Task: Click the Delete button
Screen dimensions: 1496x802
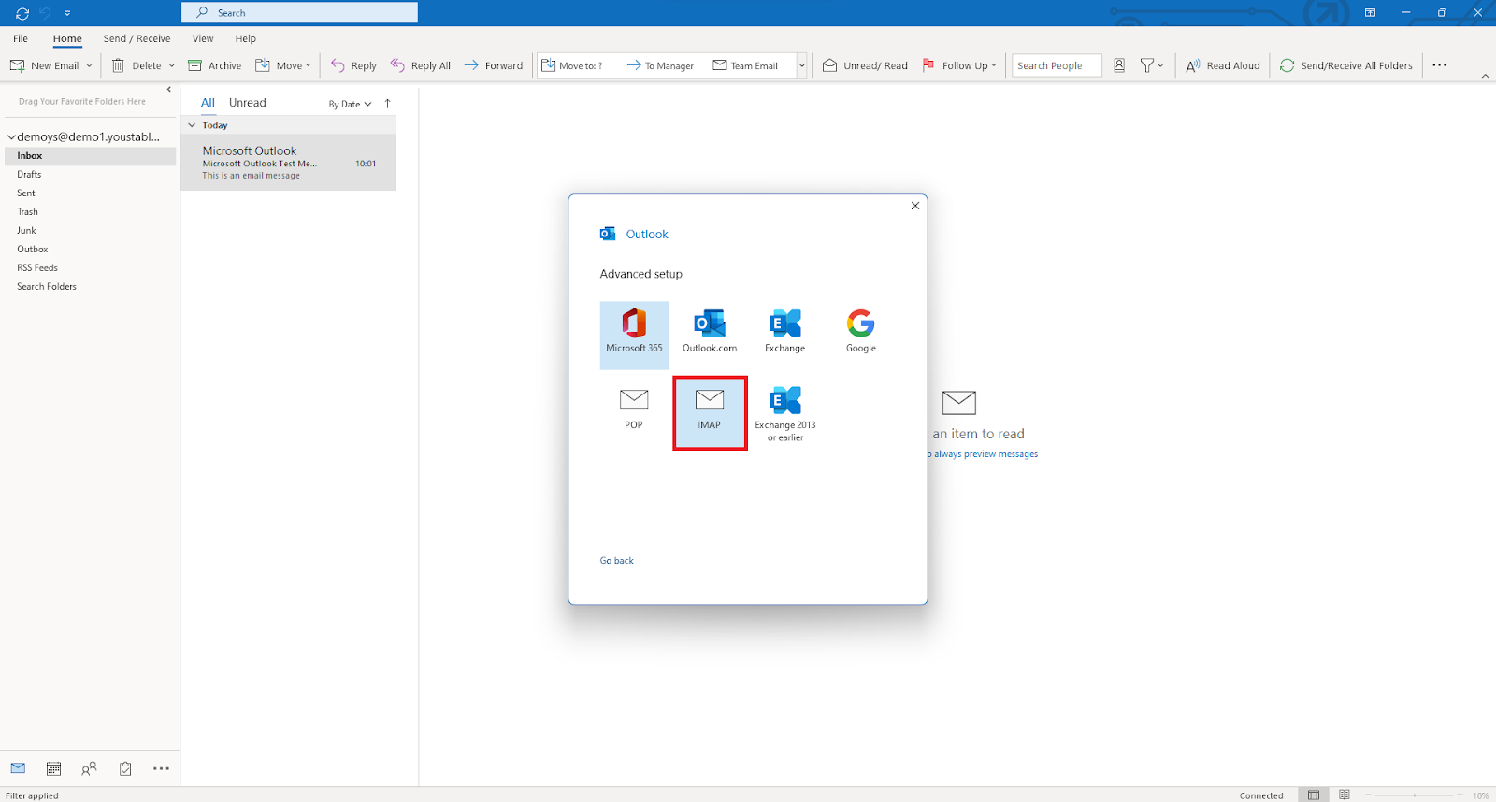Action: tap(137, 65)
